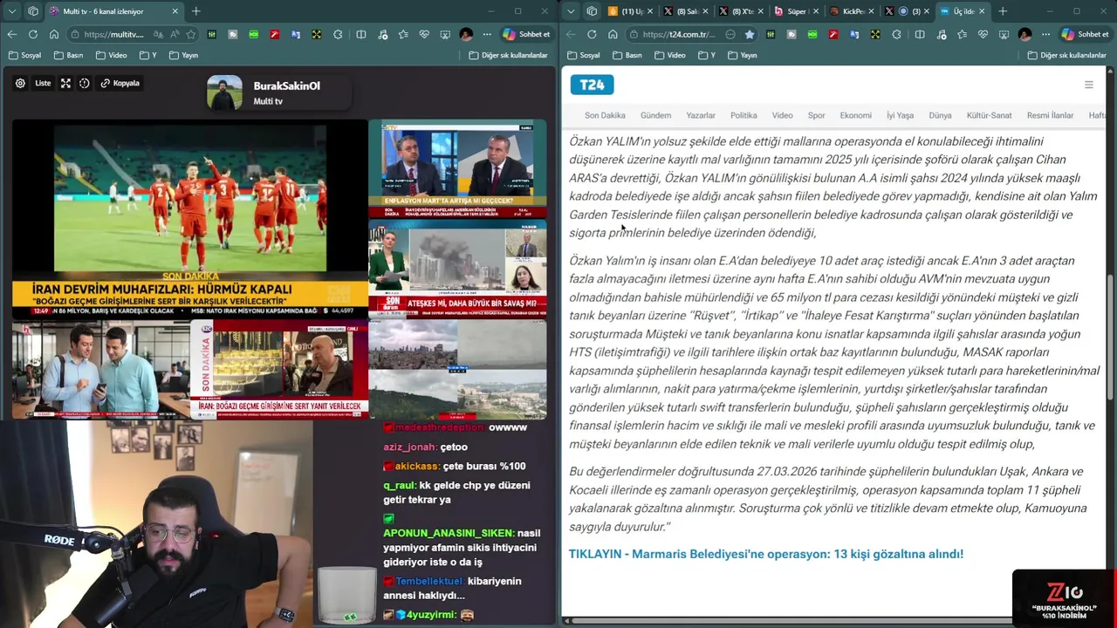Open Multi tv settings gear icon
The image size is (1117, 628).
(20, 83)
